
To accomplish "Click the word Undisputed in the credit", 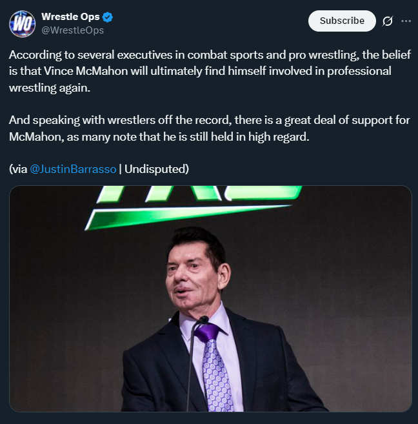I will [x=155, y=169].
